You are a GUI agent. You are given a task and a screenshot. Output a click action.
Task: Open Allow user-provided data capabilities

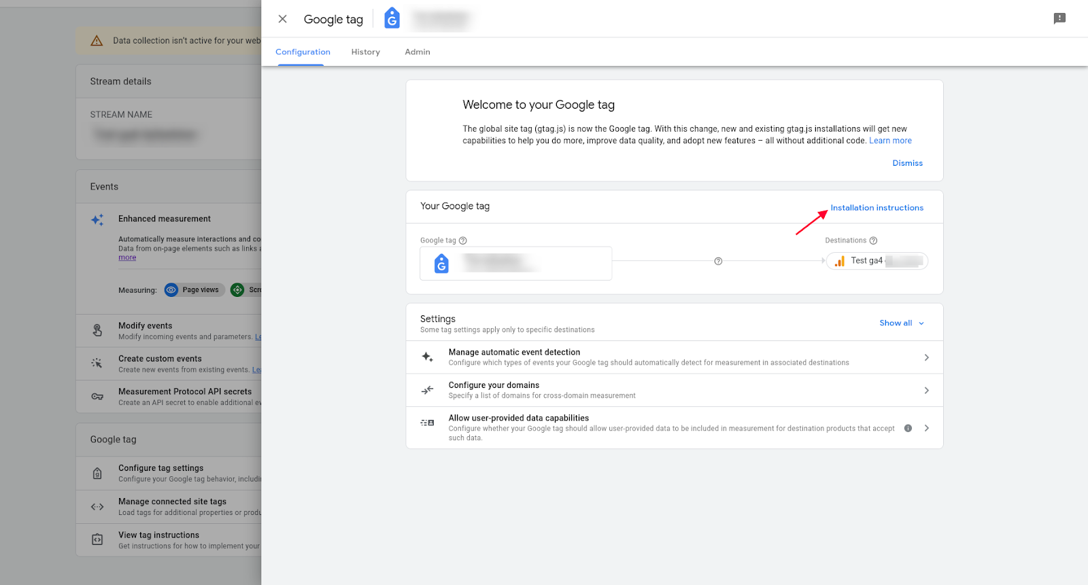tap(675, 427)
